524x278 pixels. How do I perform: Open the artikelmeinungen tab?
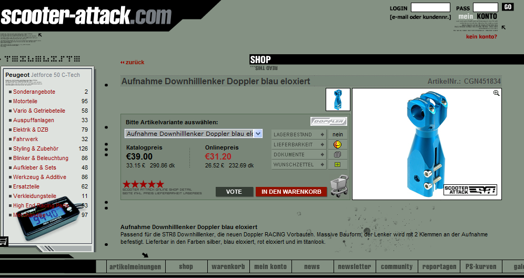point(135,266)
